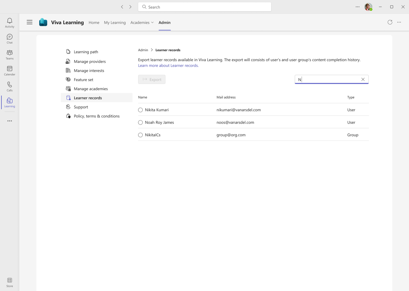This screenshot has height=291, width=409.
Task: Switch to My Learning tab
Action: (x=115, y=23)
